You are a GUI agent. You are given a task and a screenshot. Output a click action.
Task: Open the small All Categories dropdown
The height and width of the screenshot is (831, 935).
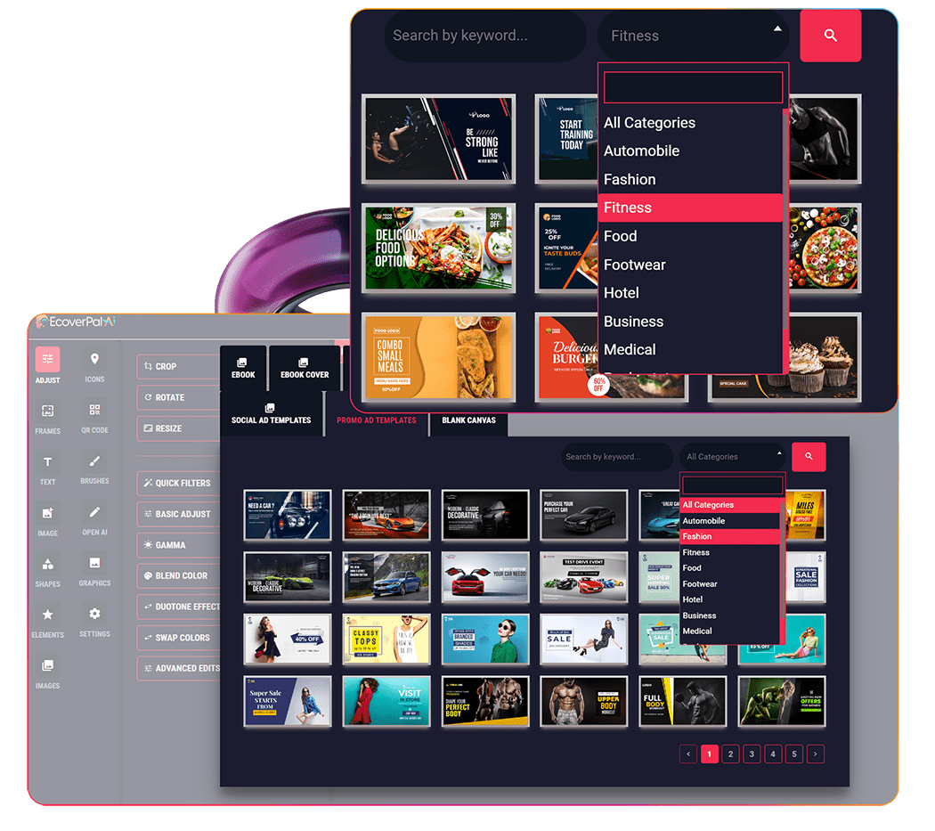[x=733, y=457]
